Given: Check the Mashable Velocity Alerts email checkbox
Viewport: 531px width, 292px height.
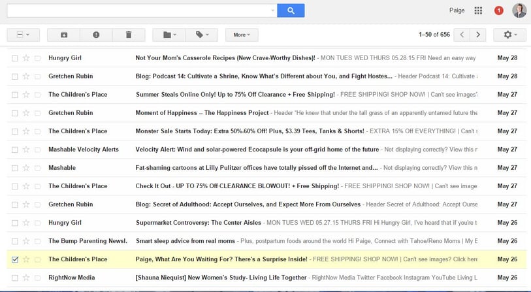Looking at the screenshot, I should pos(15,150).
